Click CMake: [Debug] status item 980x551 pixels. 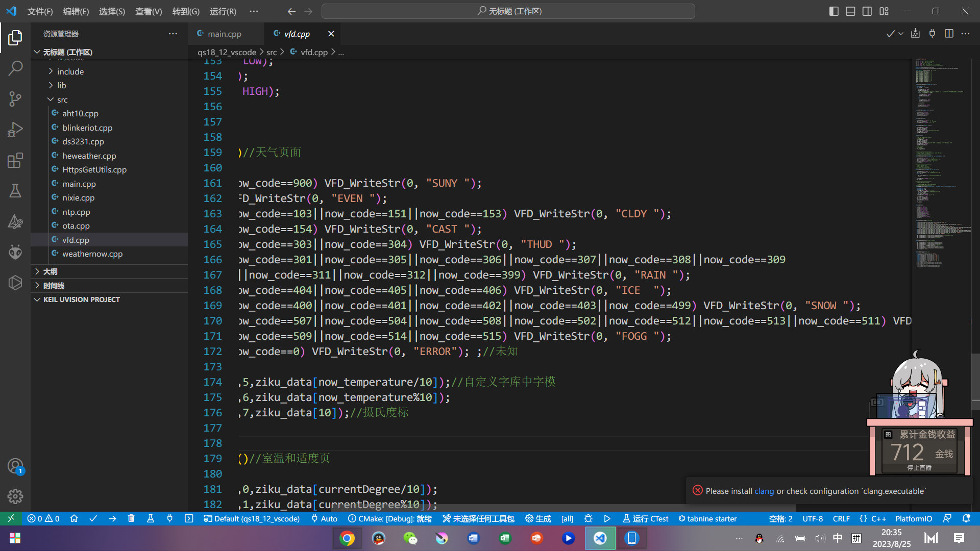coord(390,518)
